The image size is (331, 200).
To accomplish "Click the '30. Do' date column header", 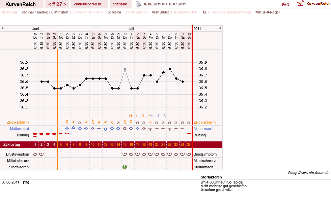I will coord(125,36).
